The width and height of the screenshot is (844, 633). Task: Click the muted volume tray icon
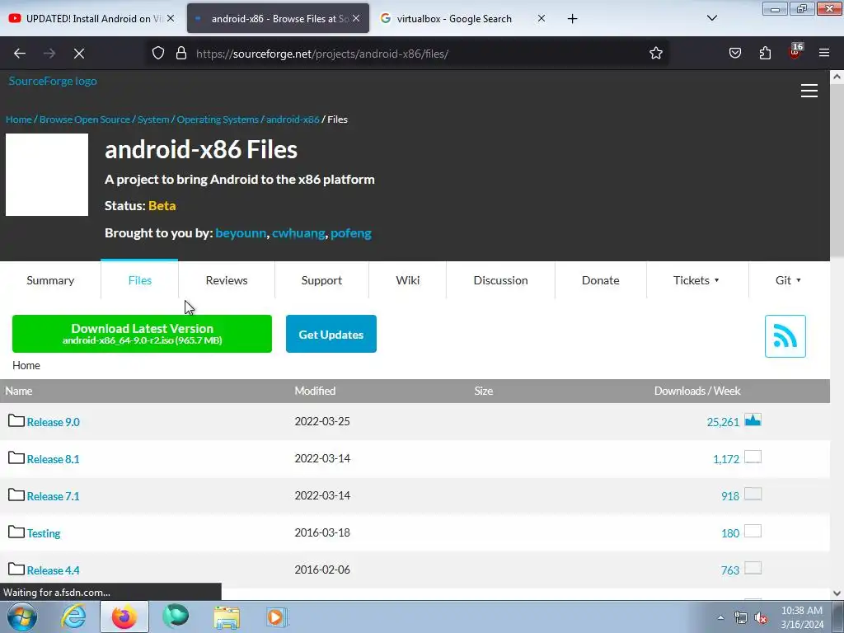coord(761,618)
